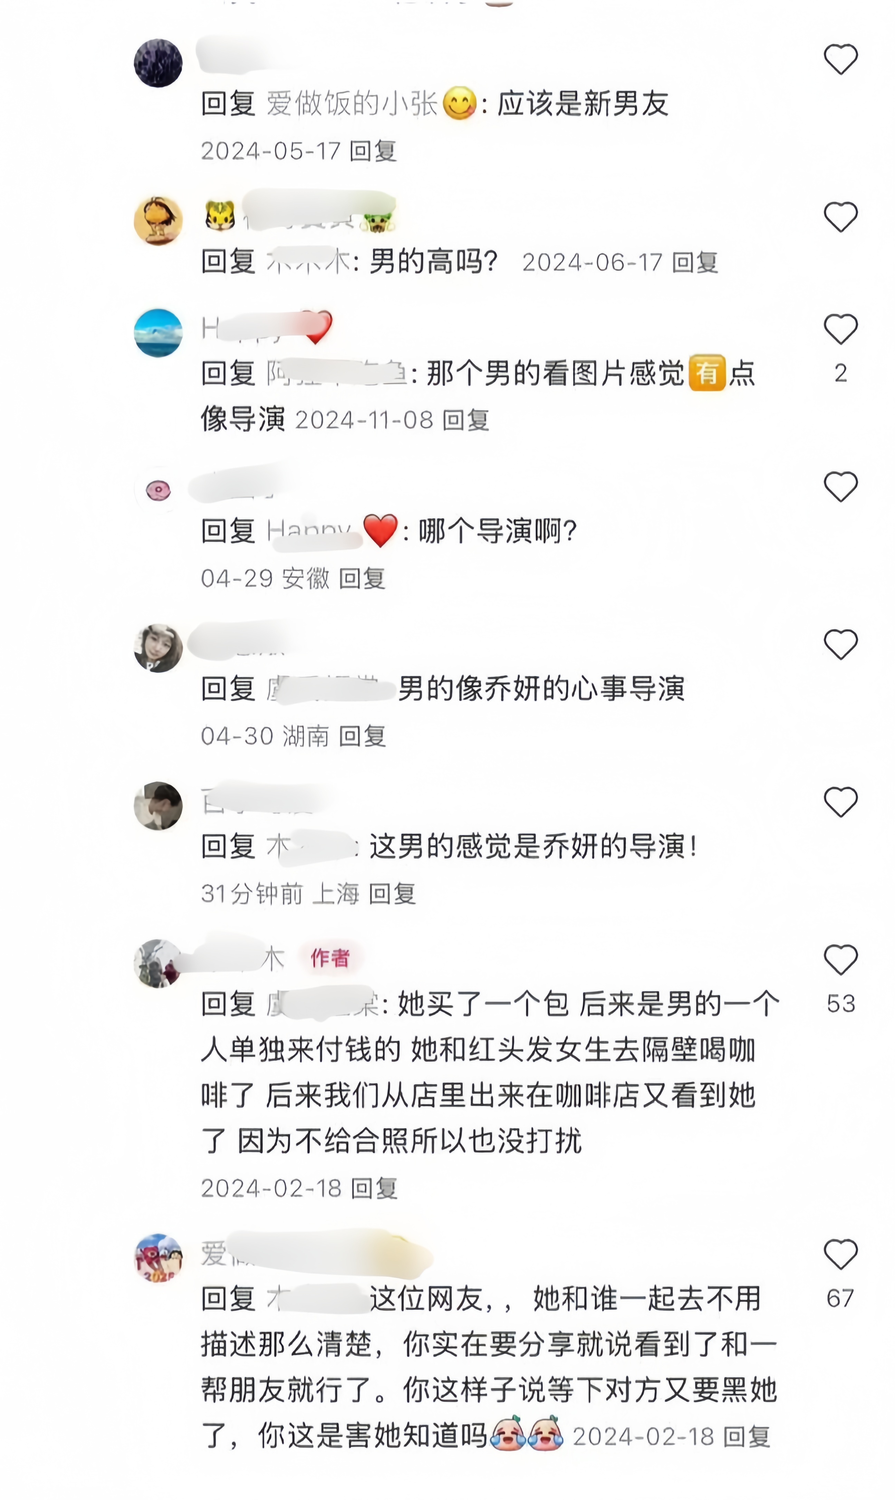This screenshot has width=895, height=1500.
Task: Like the comment saying 应该是新男友
Action: pos(840,59)
